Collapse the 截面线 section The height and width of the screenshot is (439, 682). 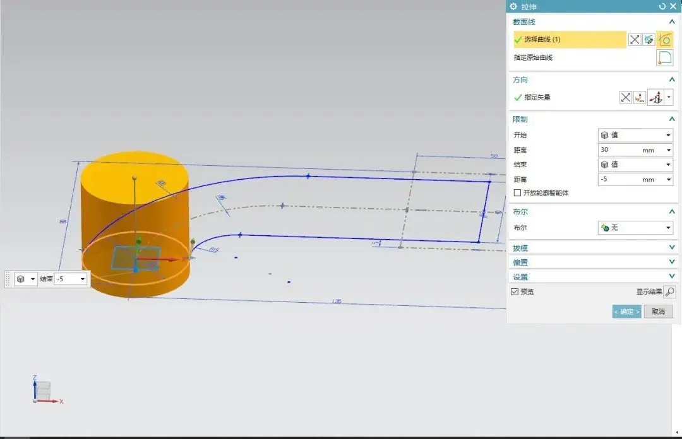click(672, 21)
